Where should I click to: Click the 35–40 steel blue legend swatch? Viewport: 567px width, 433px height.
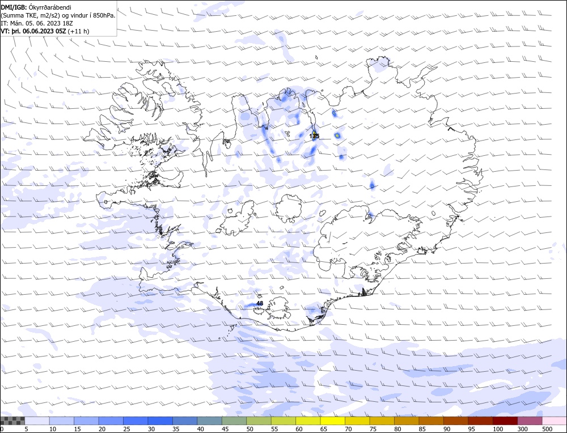point(185,421)
